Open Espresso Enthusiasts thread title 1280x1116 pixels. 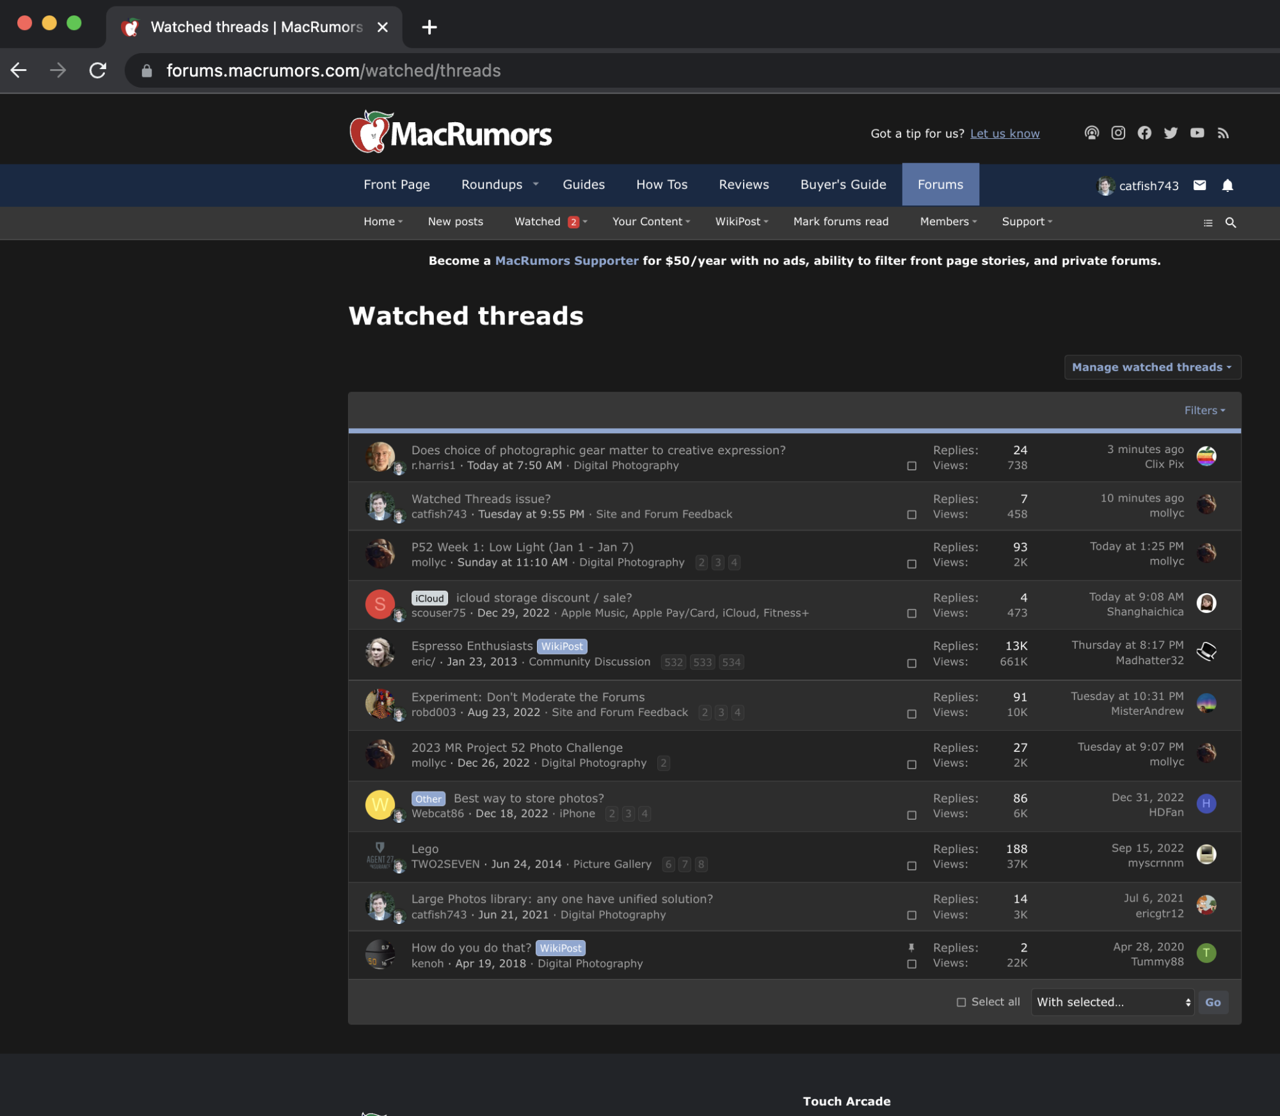click(x=472, y=646)
